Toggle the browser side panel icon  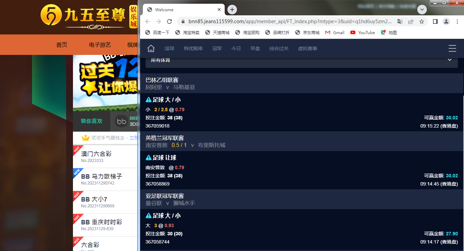(435, 21)
